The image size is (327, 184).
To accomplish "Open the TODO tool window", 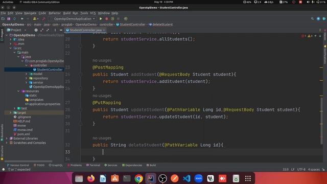I will [39, 165].
